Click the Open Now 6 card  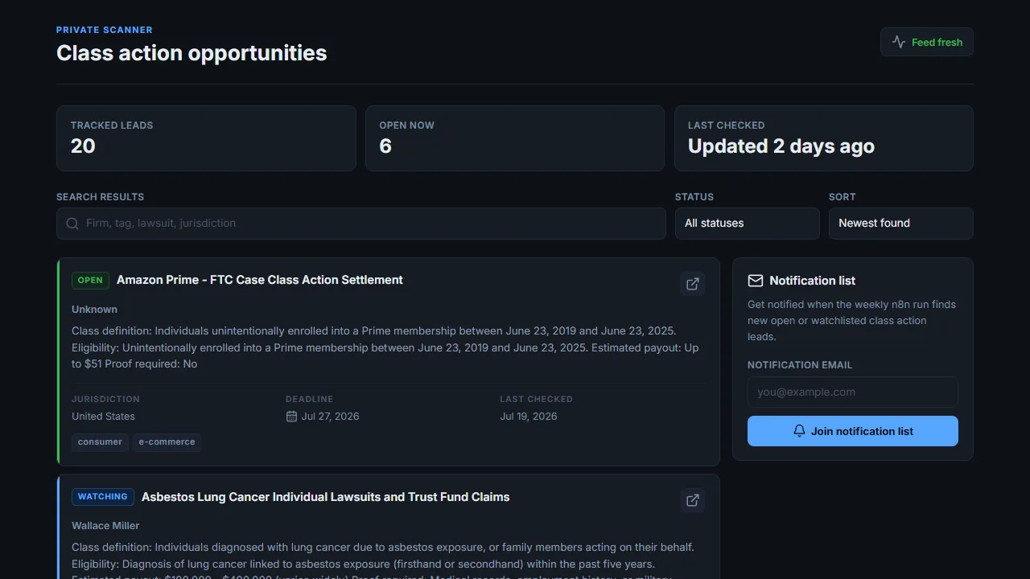click(x=515, y=138)
